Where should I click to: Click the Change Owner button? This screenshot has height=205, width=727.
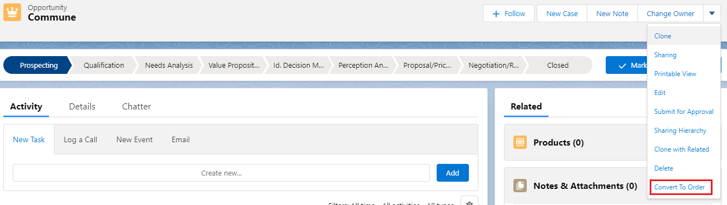pos(670,13)
